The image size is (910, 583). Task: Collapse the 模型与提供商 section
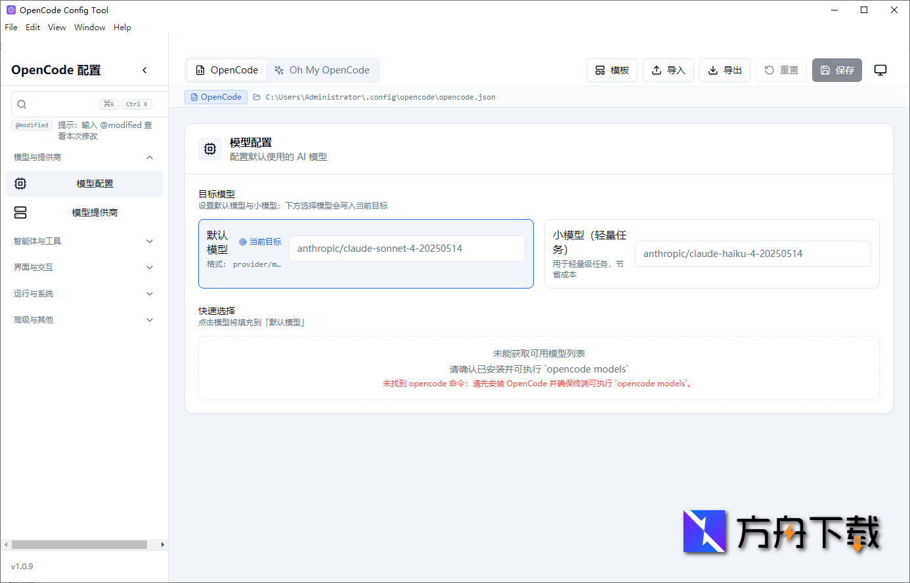[x=149, y=157]
